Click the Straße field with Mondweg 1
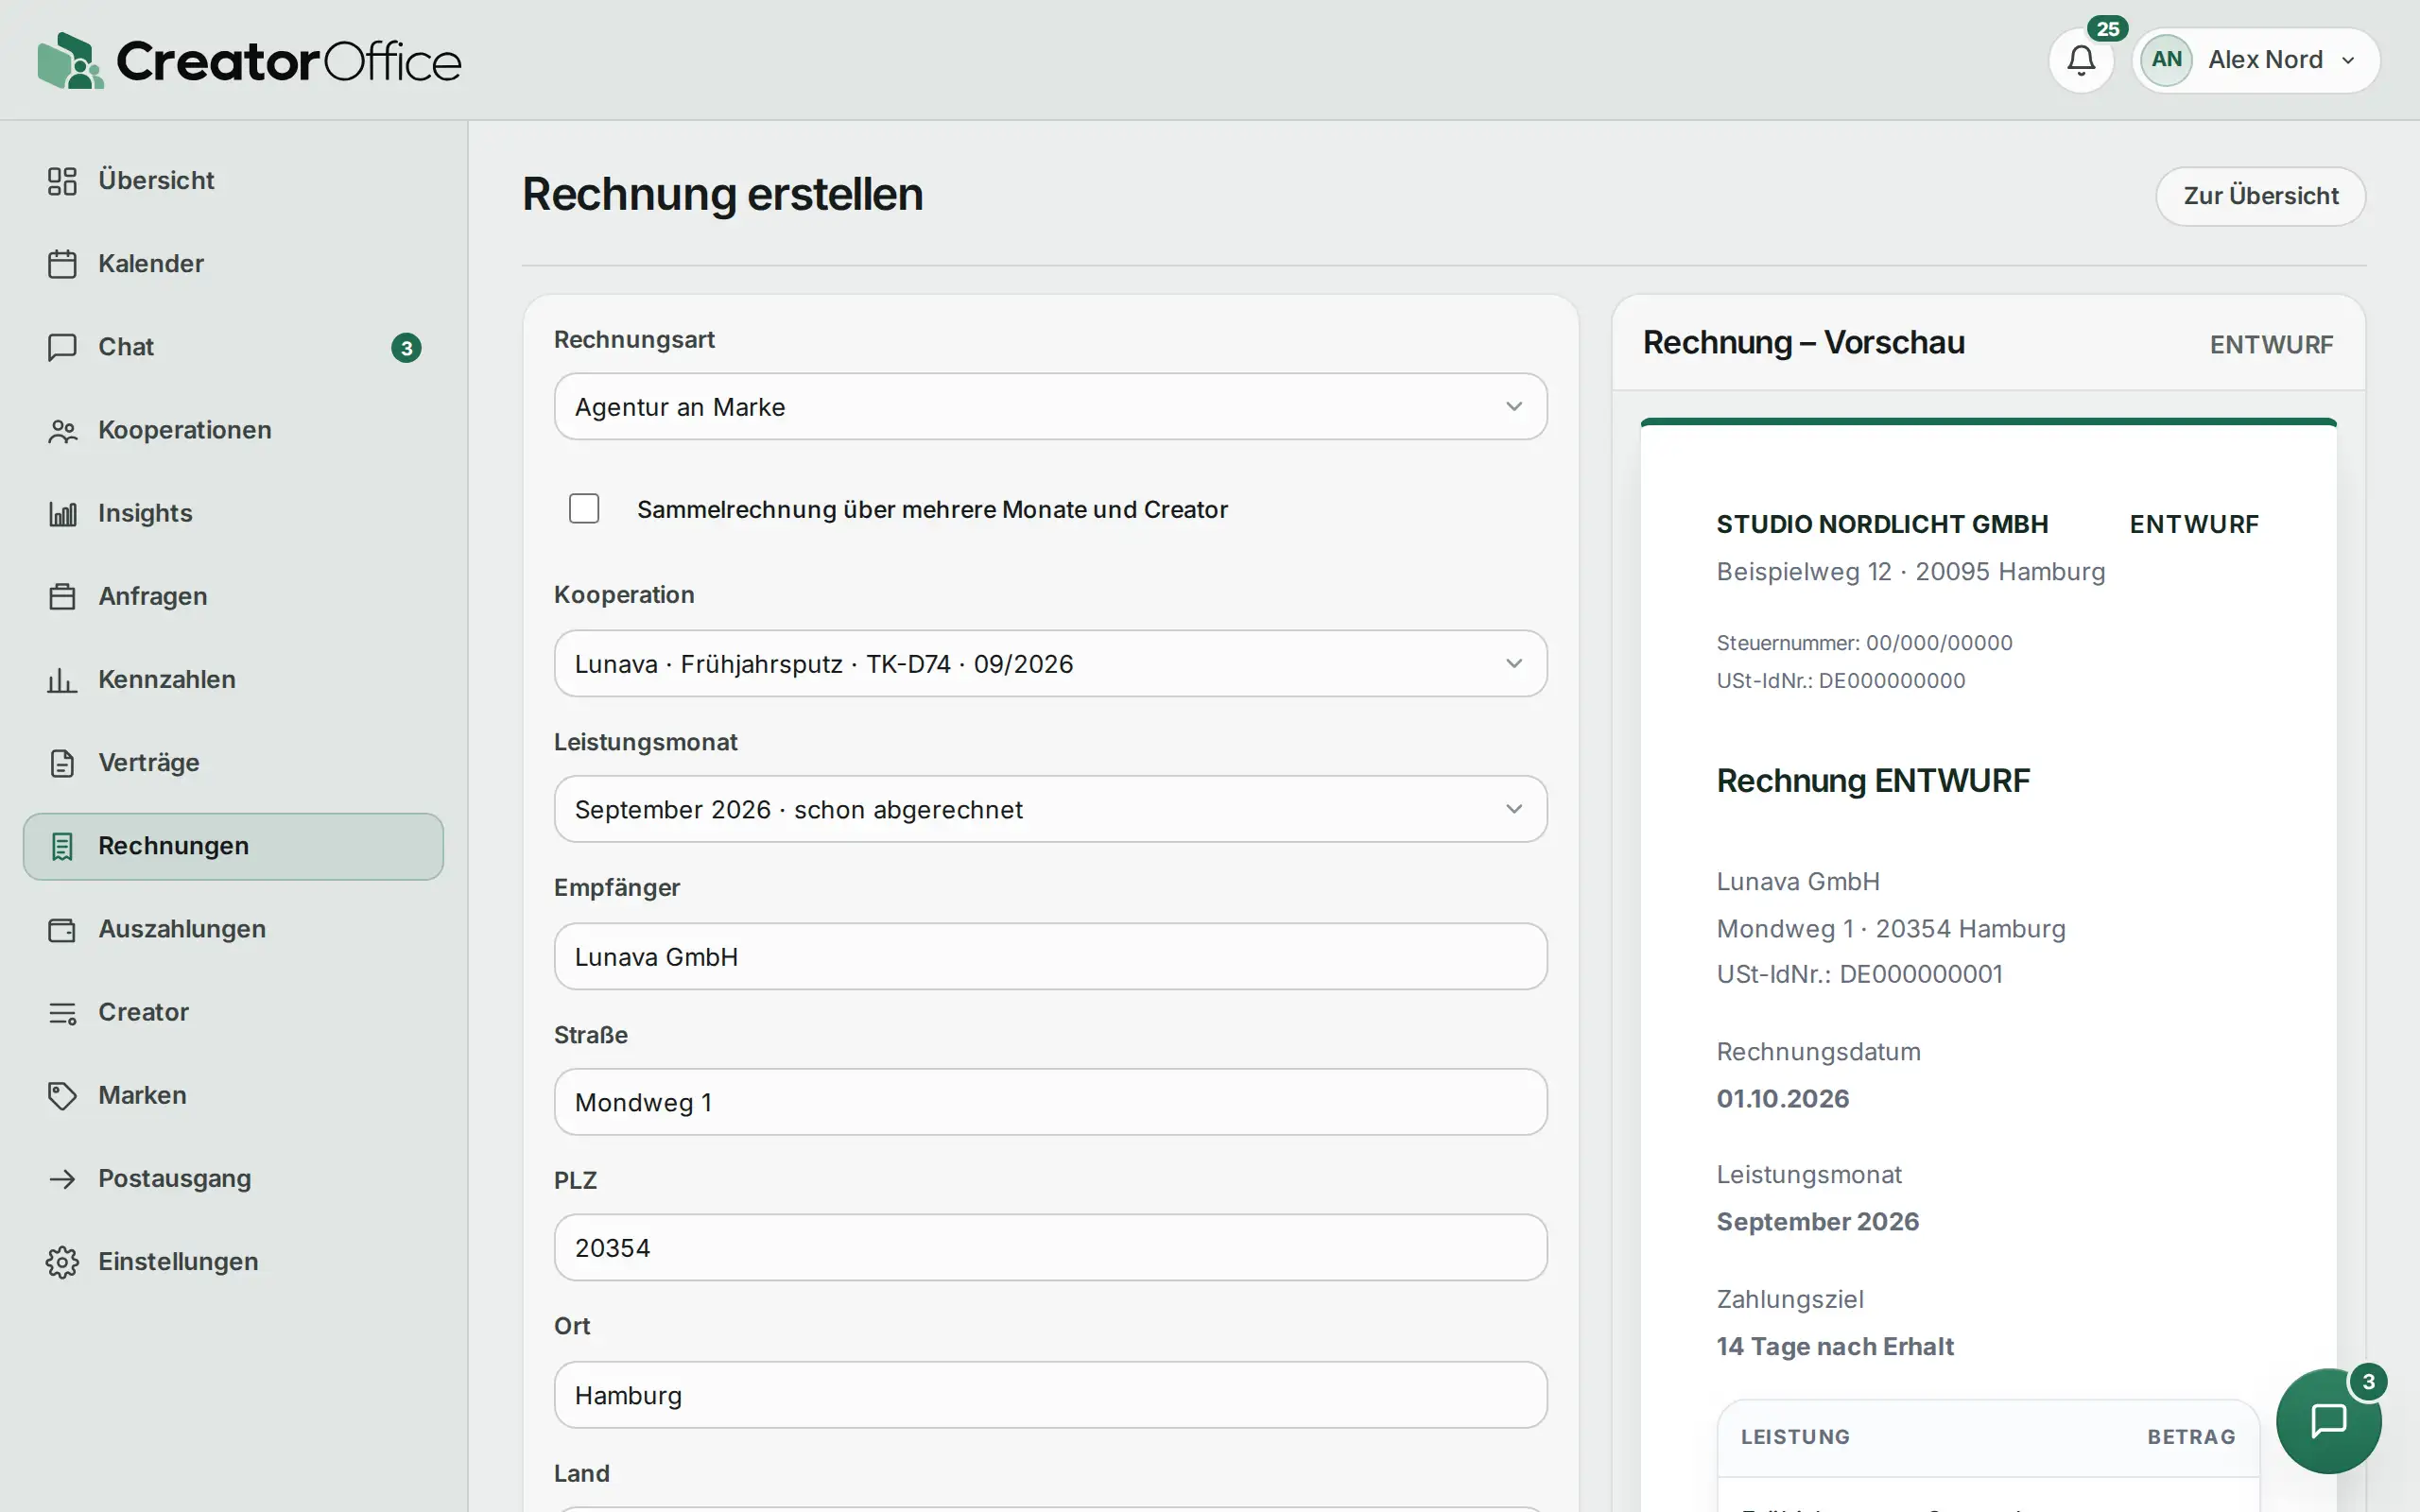Screen dimensions: 2420x1512 (x=1050, y=1102)
